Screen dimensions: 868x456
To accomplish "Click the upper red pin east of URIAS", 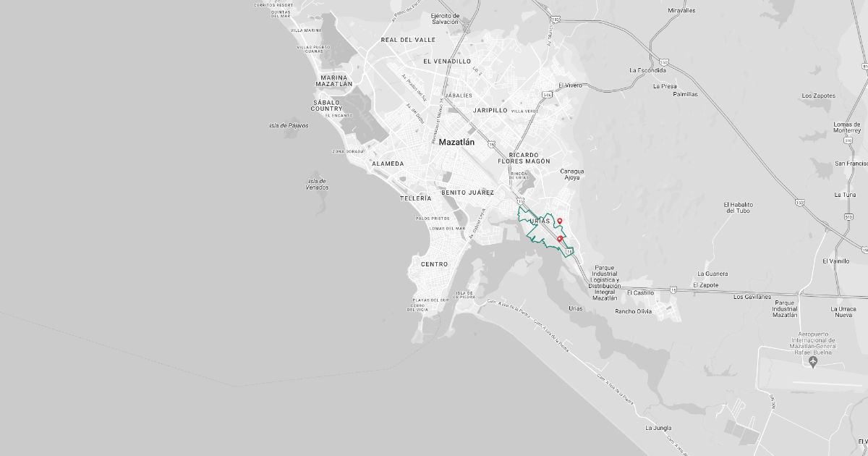I will coord(560,221).
